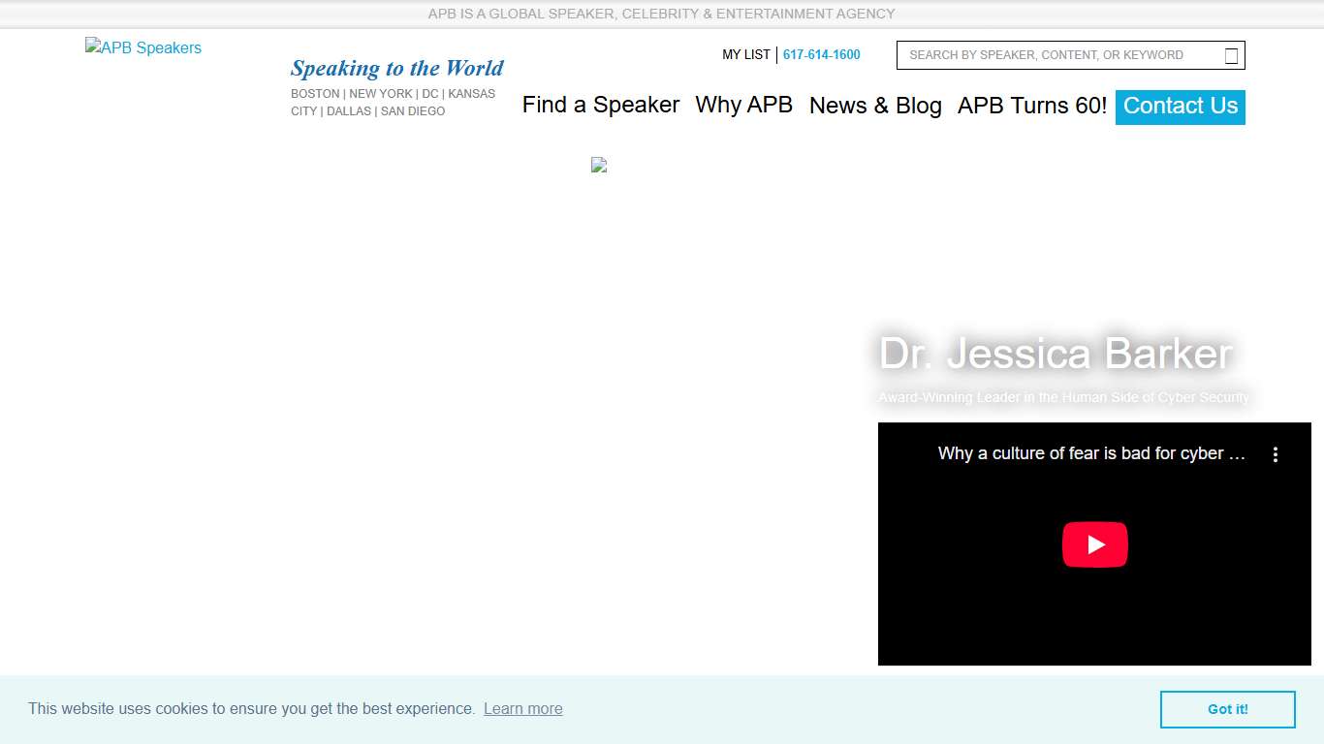Select the play overlay on the embedded video
The image size is (1324, 744).
point(1094,544)
